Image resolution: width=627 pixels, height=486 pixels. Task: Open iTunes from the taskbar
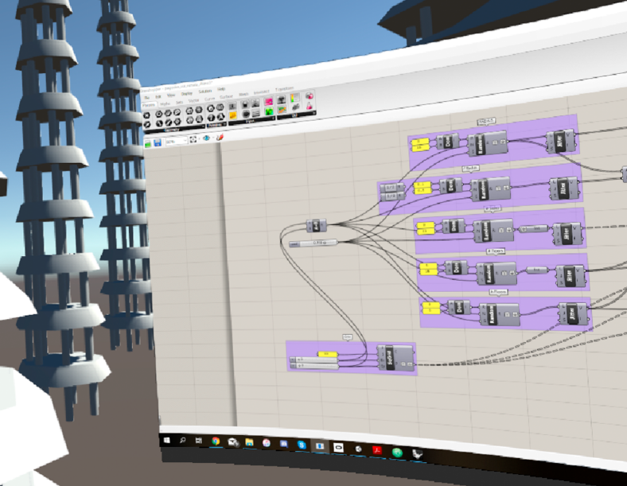[x=267, y=443]
